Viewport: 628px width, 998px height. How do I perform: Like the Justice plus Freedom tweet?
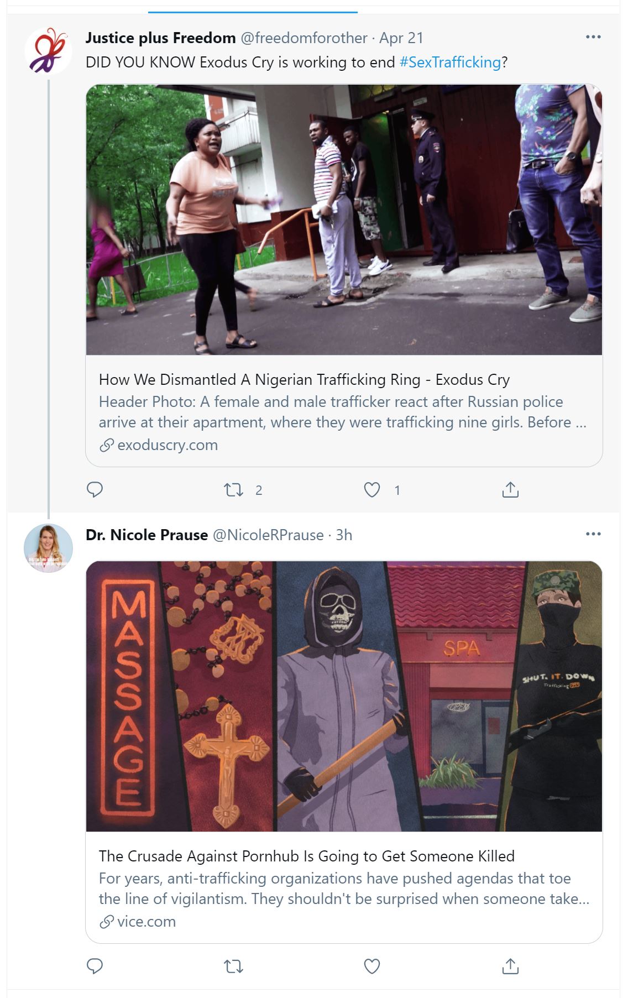372,490
